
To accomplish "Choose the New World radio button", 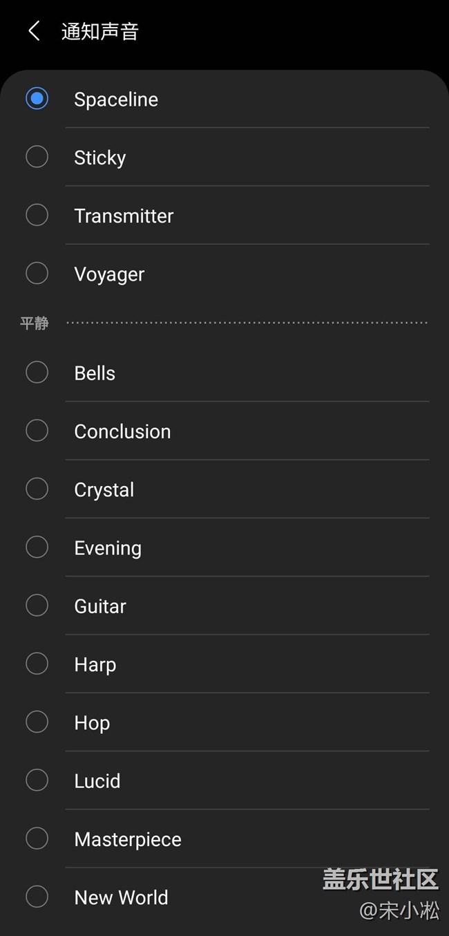I will (37, 897).
